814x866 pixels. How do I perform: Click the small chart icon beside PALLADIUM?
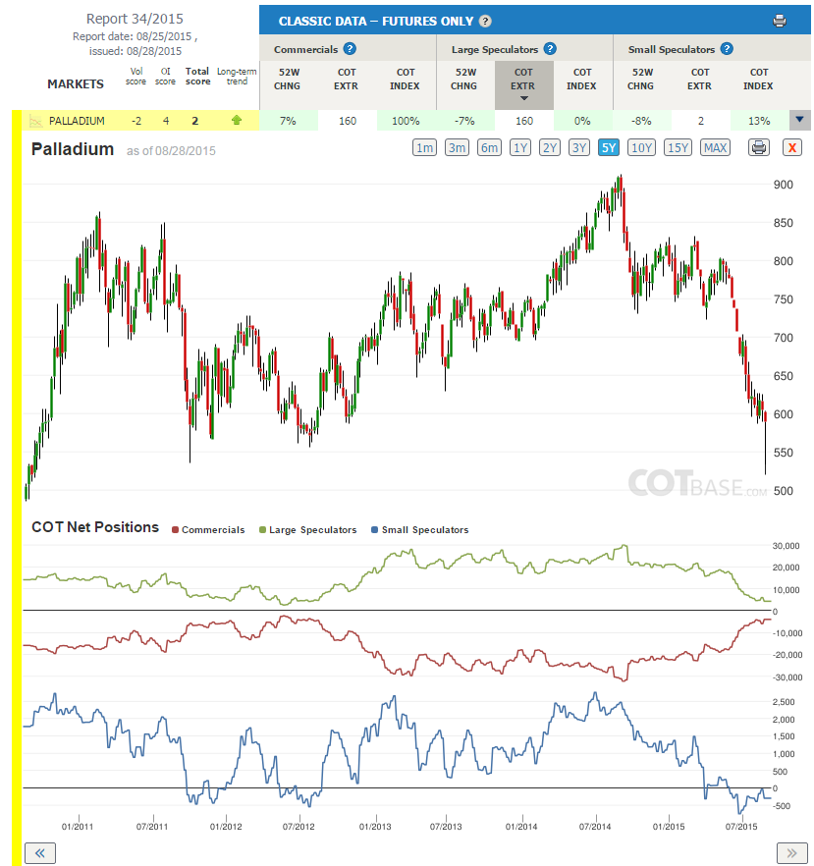pyautogui.click(x=35, y=121)
